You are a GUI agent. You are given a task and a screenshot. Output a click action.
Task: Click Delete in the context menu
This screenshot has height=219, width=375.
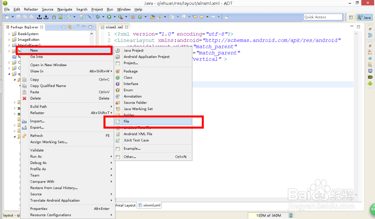tap(67, 98)
